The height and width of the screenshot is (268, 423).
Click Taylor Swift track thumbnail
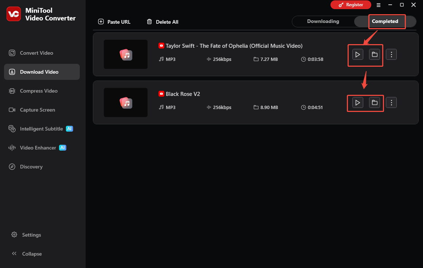click(126, 54)
